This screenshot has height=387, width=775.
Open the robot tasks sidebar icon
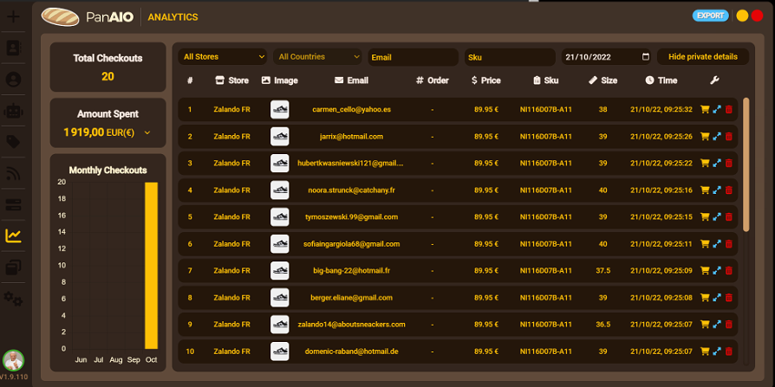pos(13,111)
